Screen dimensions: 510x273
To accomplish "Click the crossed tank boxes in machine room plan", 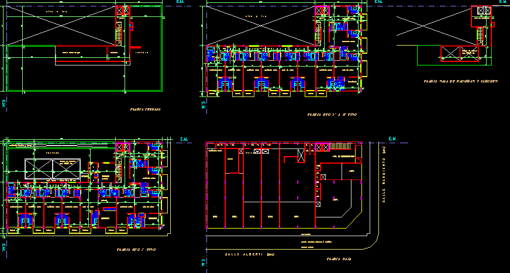I will pyautogui.click(x=449, y=54).
